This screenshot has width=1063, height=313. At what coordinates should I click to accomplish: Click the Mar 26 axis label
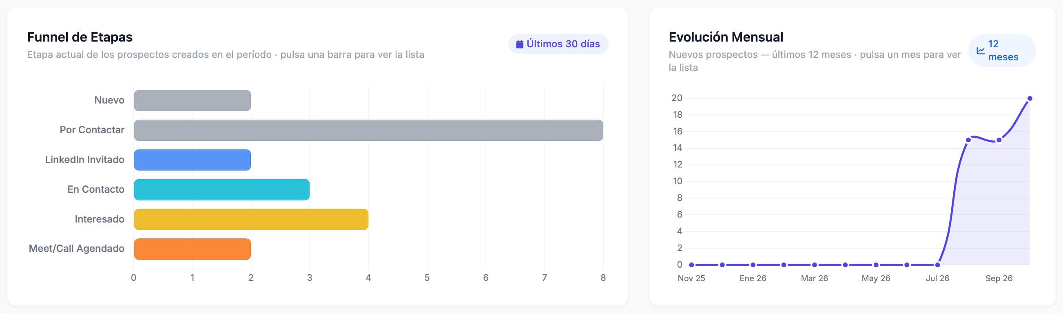(814, 278)
